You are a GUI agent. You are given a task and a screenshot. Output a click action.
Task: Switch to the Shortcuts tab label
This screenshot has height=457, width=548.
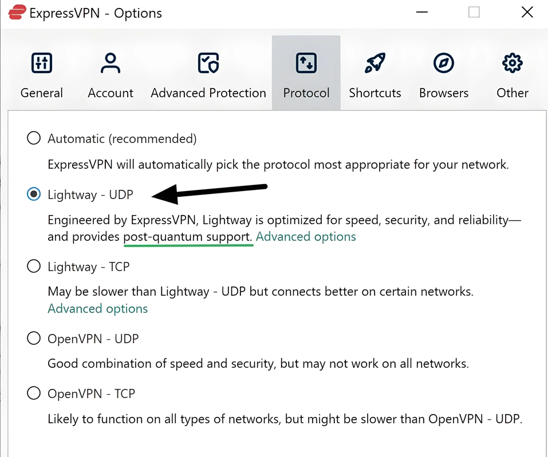374,93
